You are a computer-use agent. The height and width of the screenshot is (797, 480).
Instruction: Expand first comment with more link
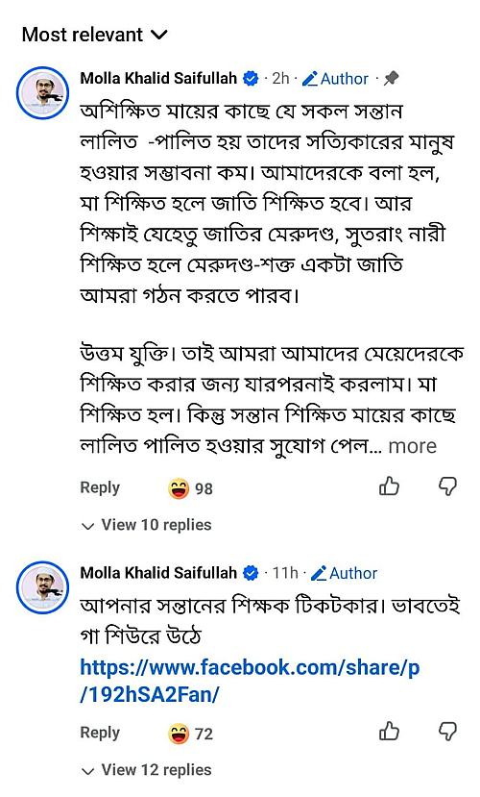[x=412, y=446]
